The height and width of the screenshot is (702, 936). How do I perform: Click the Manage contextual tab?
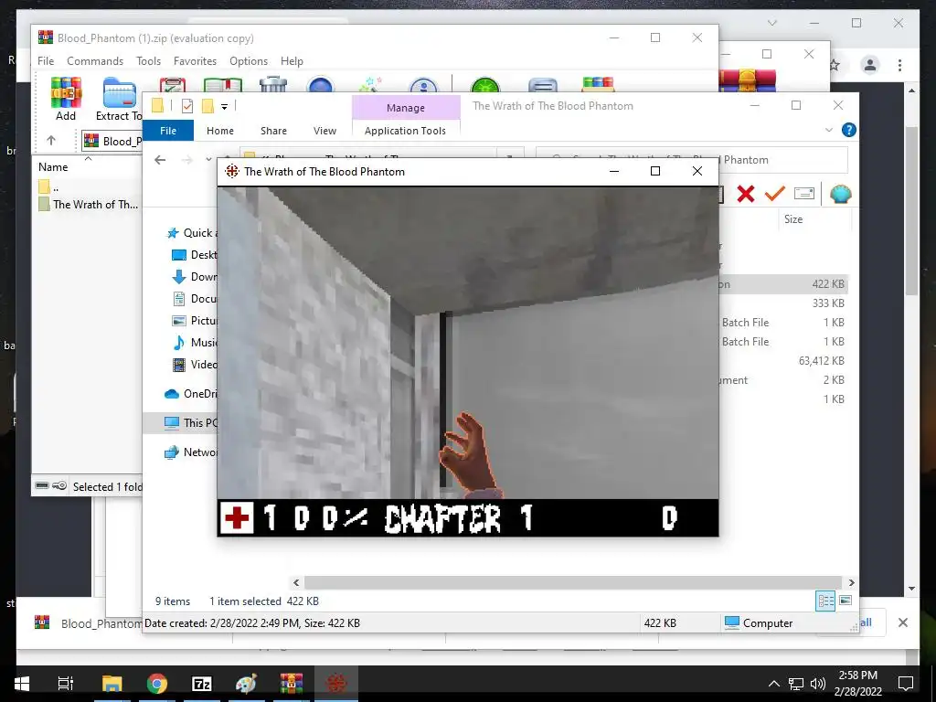point(406,108)
